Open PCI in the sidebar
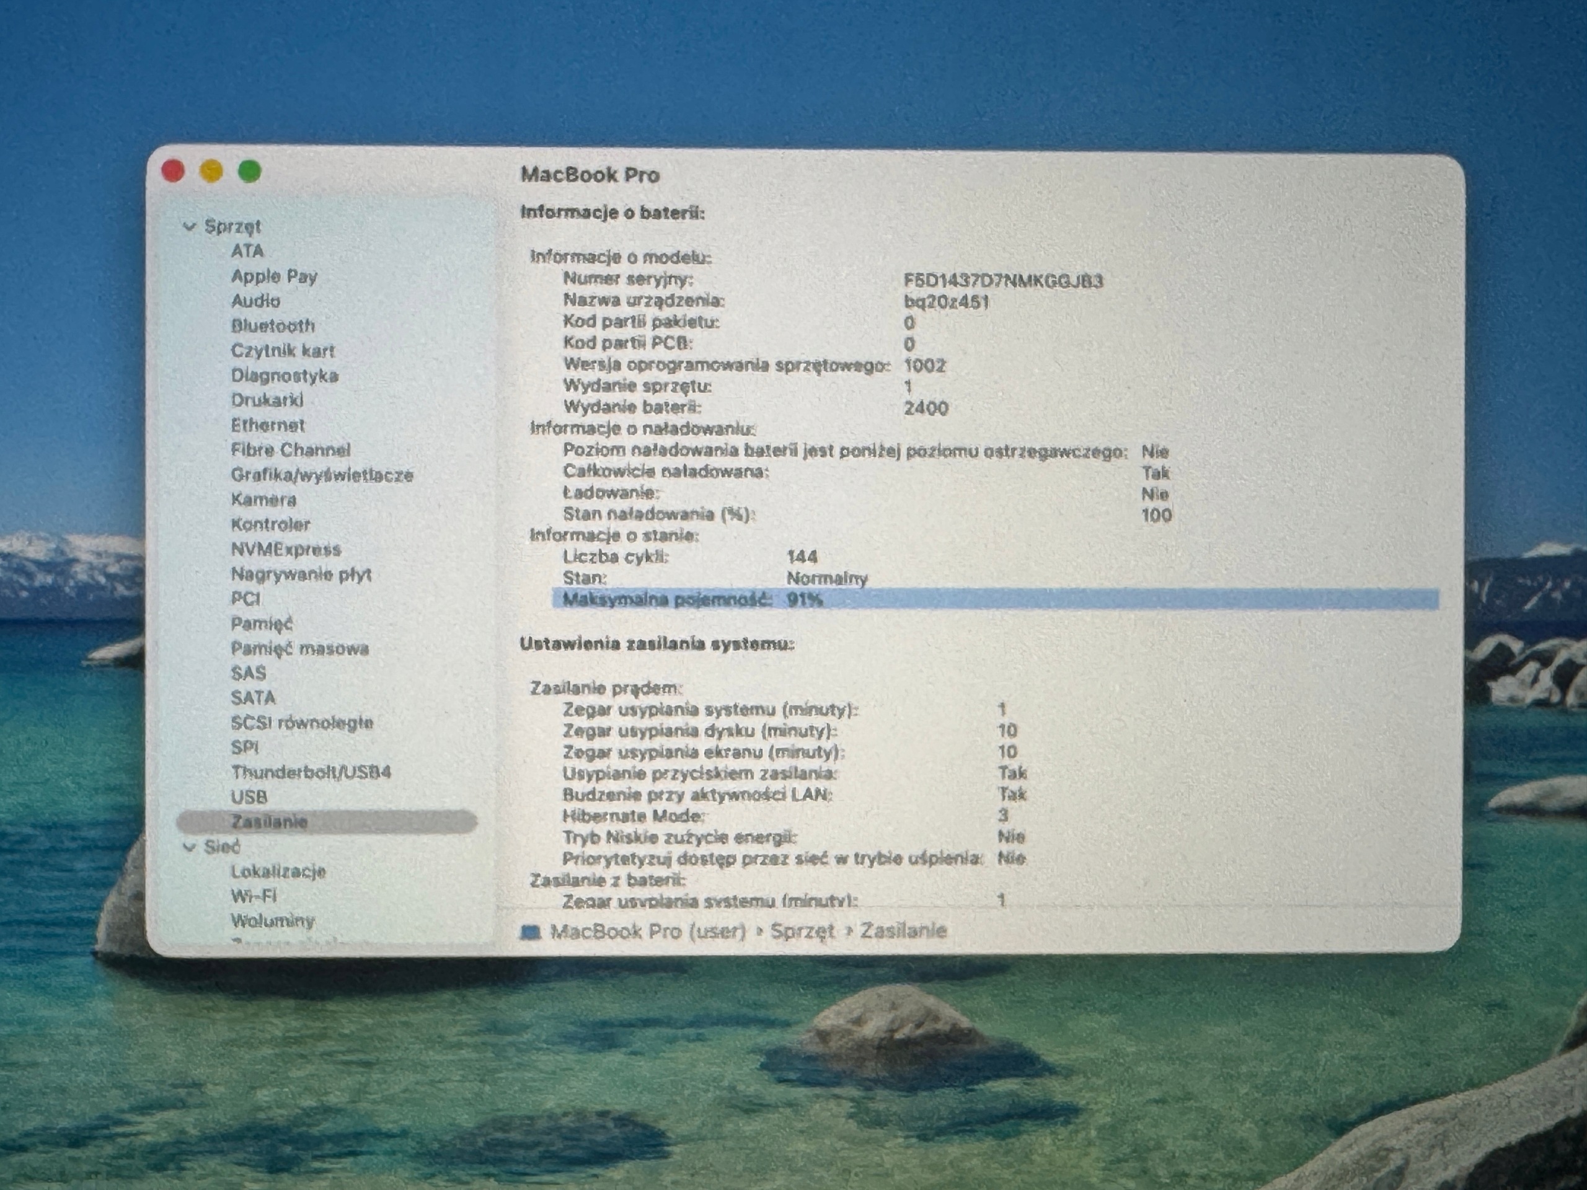This screenshot has width=1587, height=1190. pos(245,599)
